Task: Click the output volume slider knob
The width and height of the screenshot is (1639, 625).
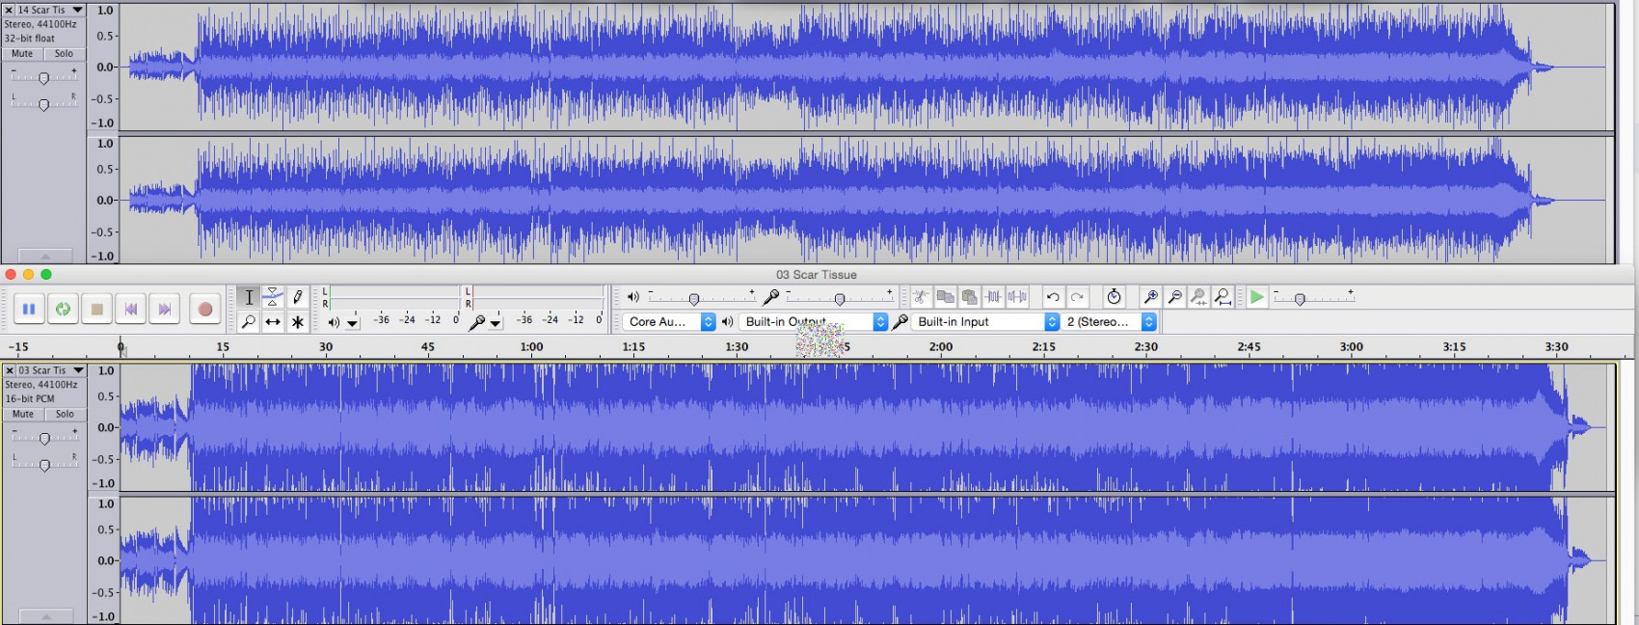Action: (x=694, y=299)
